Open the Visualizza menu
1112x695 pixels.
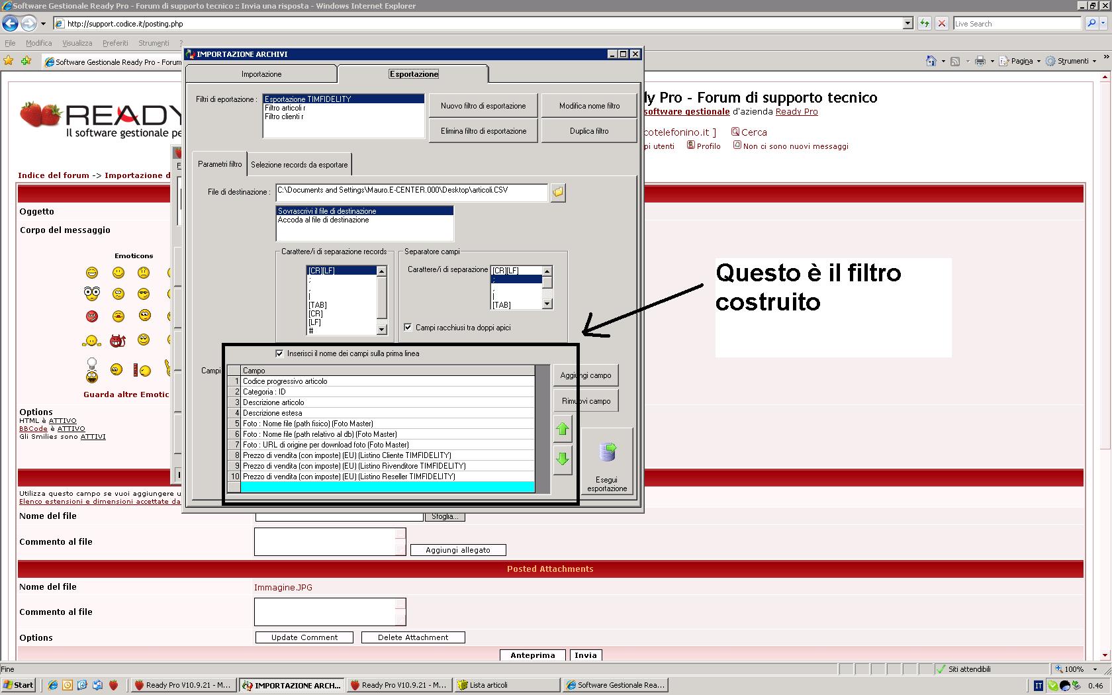[x=77, y=43]
